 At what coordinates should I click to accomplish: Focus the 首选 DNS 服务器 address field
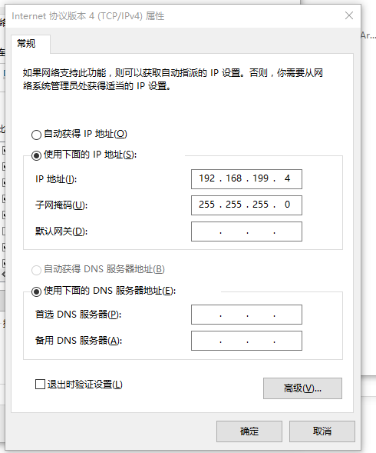246,315
